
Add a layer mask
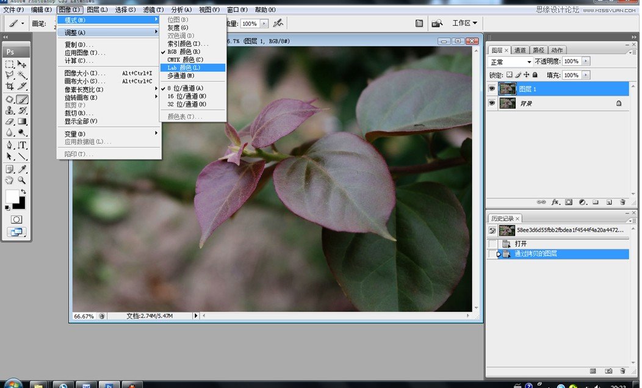569,202
